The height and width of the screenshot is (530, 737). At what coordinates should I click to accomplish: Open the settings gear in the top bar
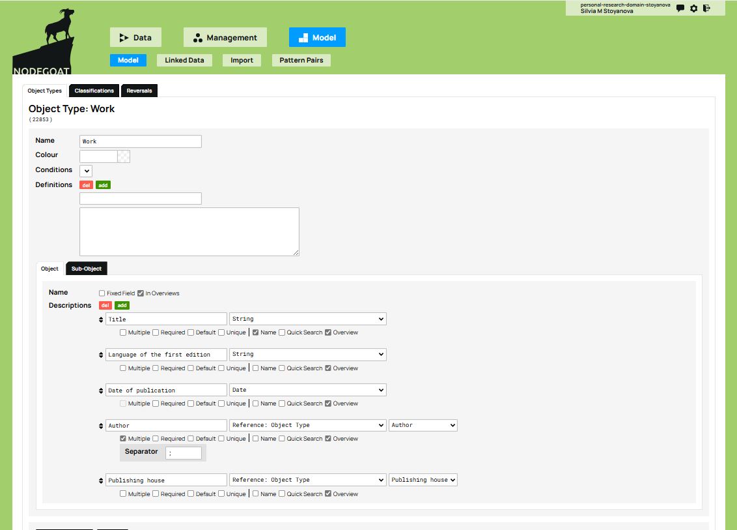(x=693, y=8)
